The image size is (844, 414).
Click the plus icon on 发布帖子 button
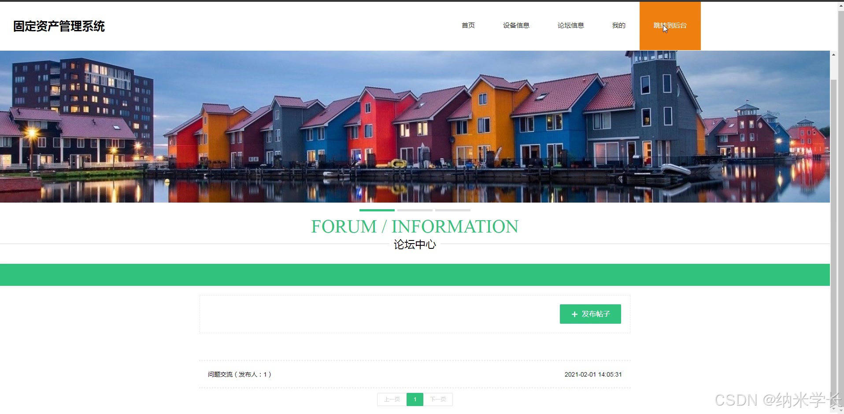click(574, 314)
